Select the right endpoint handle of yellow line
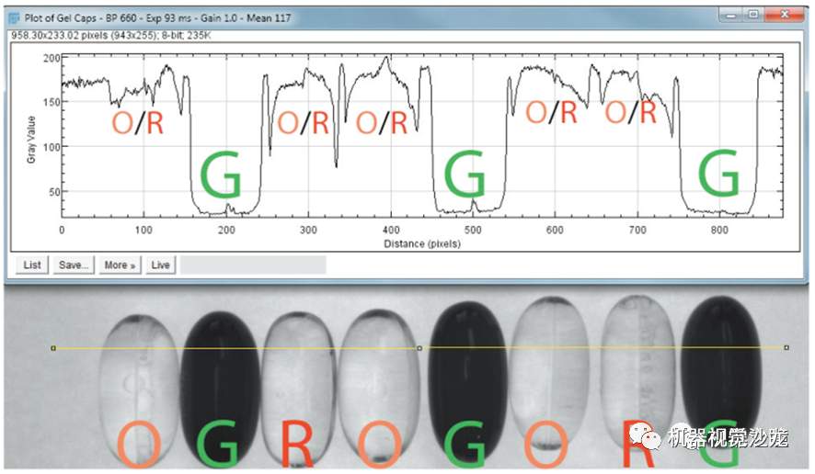Viewport: 815px width, 474px height. (786, 347)
